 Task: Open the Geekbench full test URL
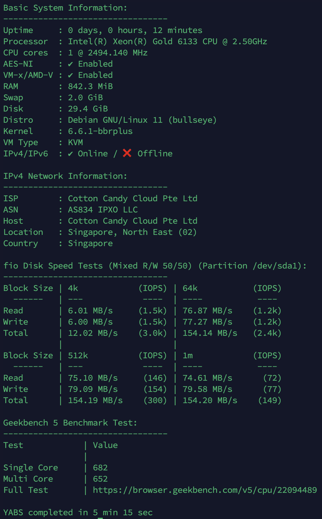click(205, 490)
